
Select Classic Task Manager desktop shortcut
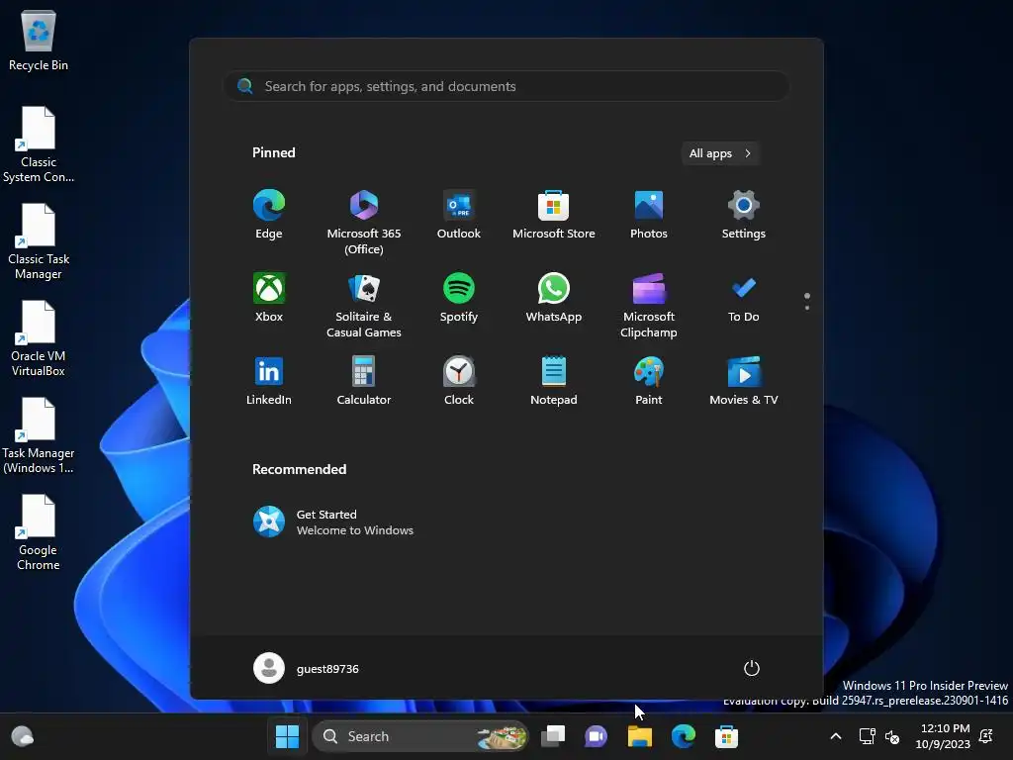point(39,241)
